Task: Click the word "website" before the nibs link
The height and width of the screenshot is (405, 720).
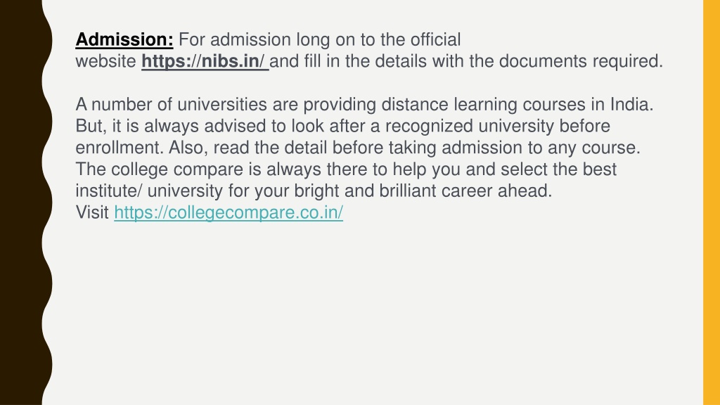Action: pyautogui.click(x=105, y=61)
